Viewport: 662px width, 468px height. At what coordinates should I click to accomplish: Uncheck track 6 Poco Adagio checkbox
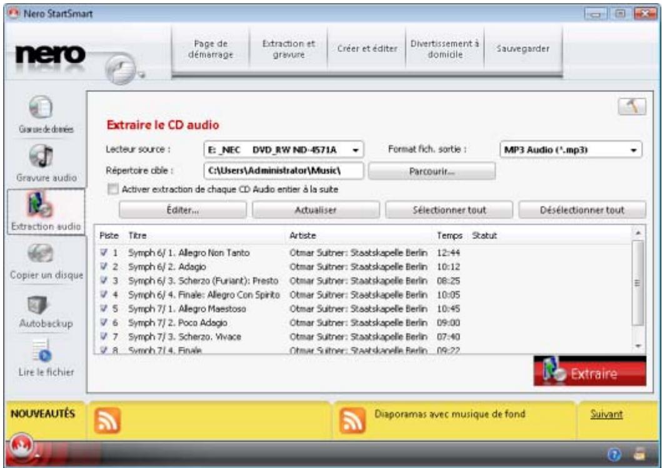pos(104,322)
